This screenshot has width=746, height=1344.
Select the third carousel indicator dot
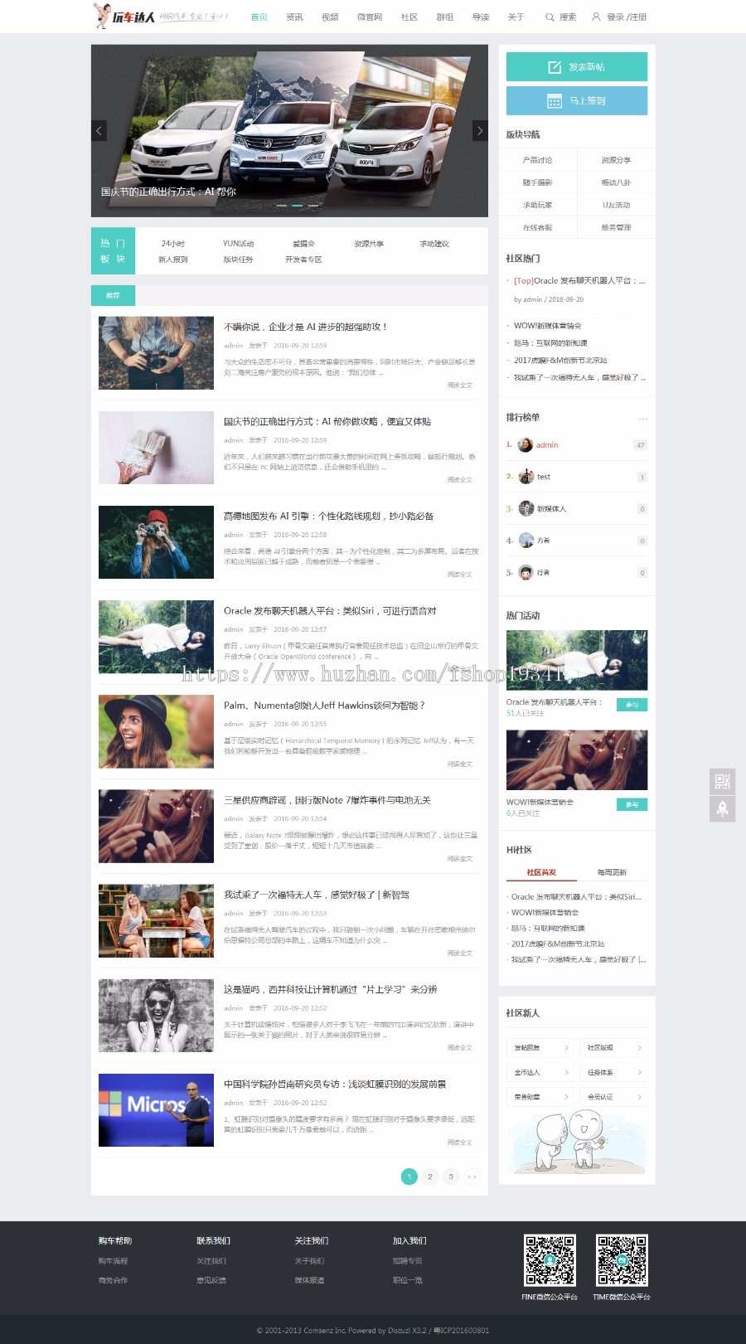click(x=312, y=205)
